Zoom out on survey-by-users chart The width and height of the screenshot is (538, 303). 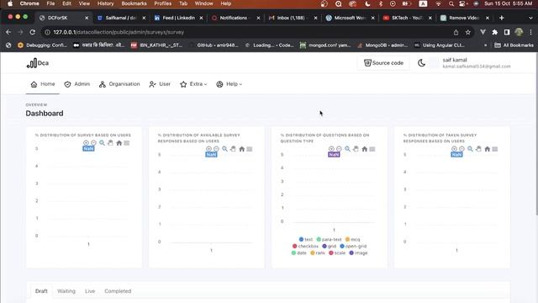click(93, 143)
